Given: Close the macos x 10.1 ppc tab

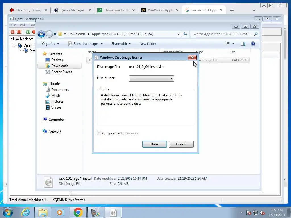Looking at the screenshot, I should [221, 11].
